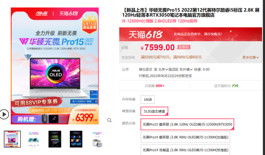Open the 北京 city dropdown
The image size is (265, 155).
(163, 69)
